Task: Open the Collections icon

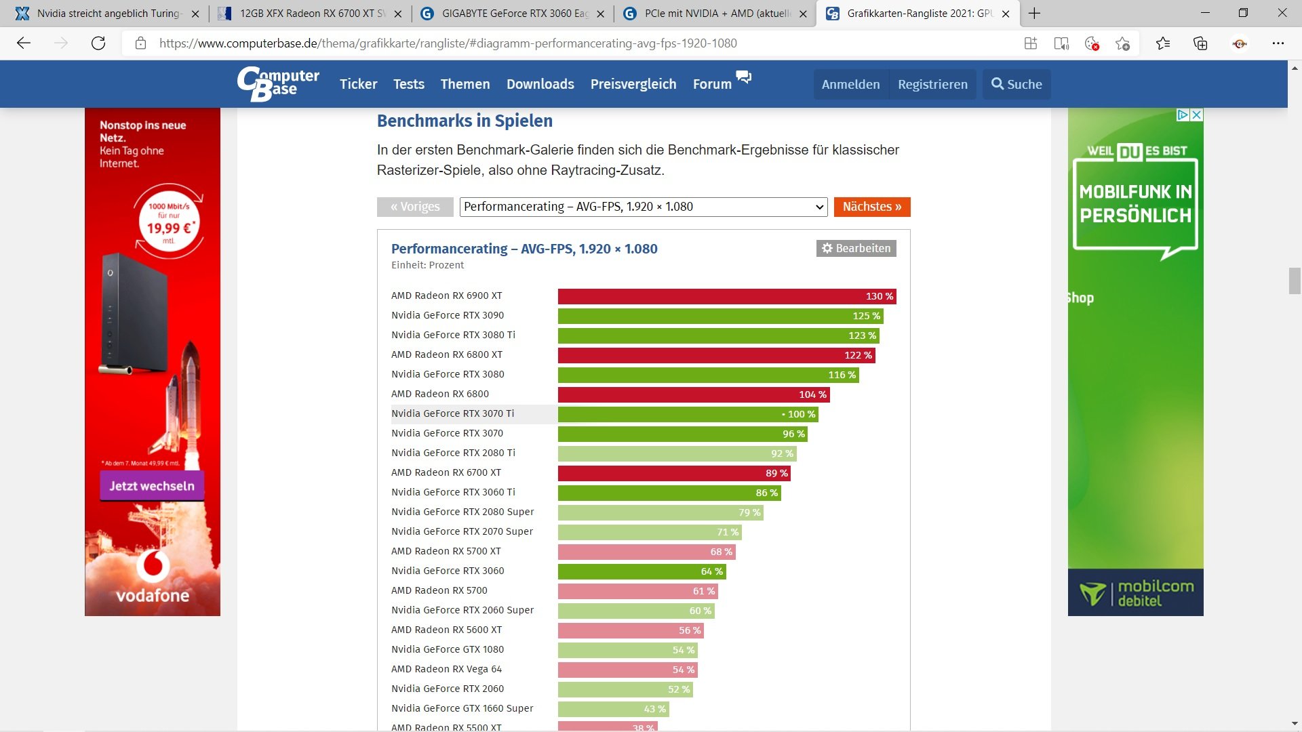Action: pos(1200,43)
